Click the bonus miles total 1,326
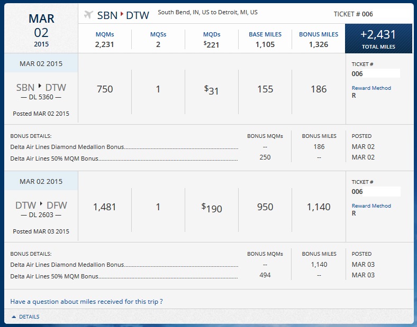 319,44
